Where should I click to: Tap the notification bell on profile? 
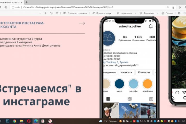[151, 26]
